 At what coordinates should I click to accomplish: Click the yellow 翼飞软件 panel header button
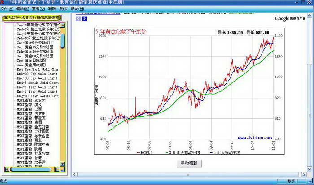32,17
